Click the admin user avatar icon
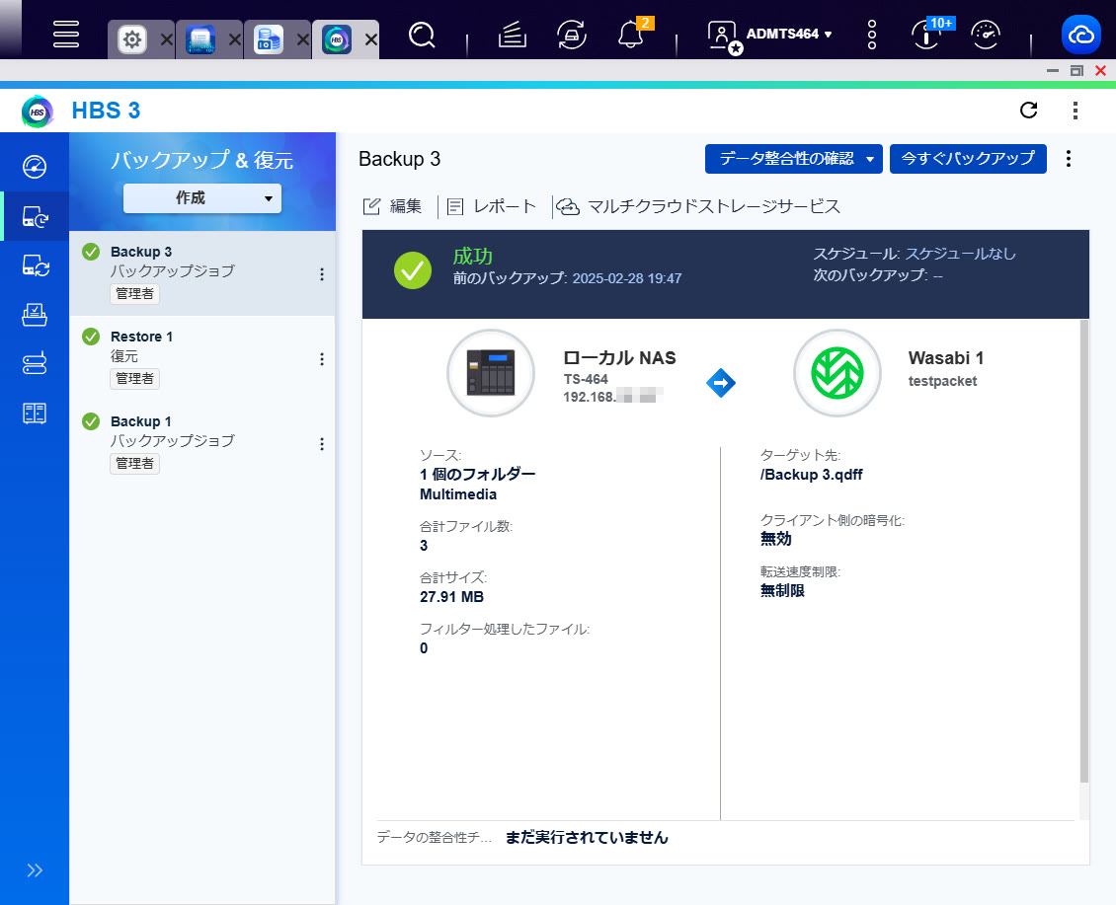 724,37
